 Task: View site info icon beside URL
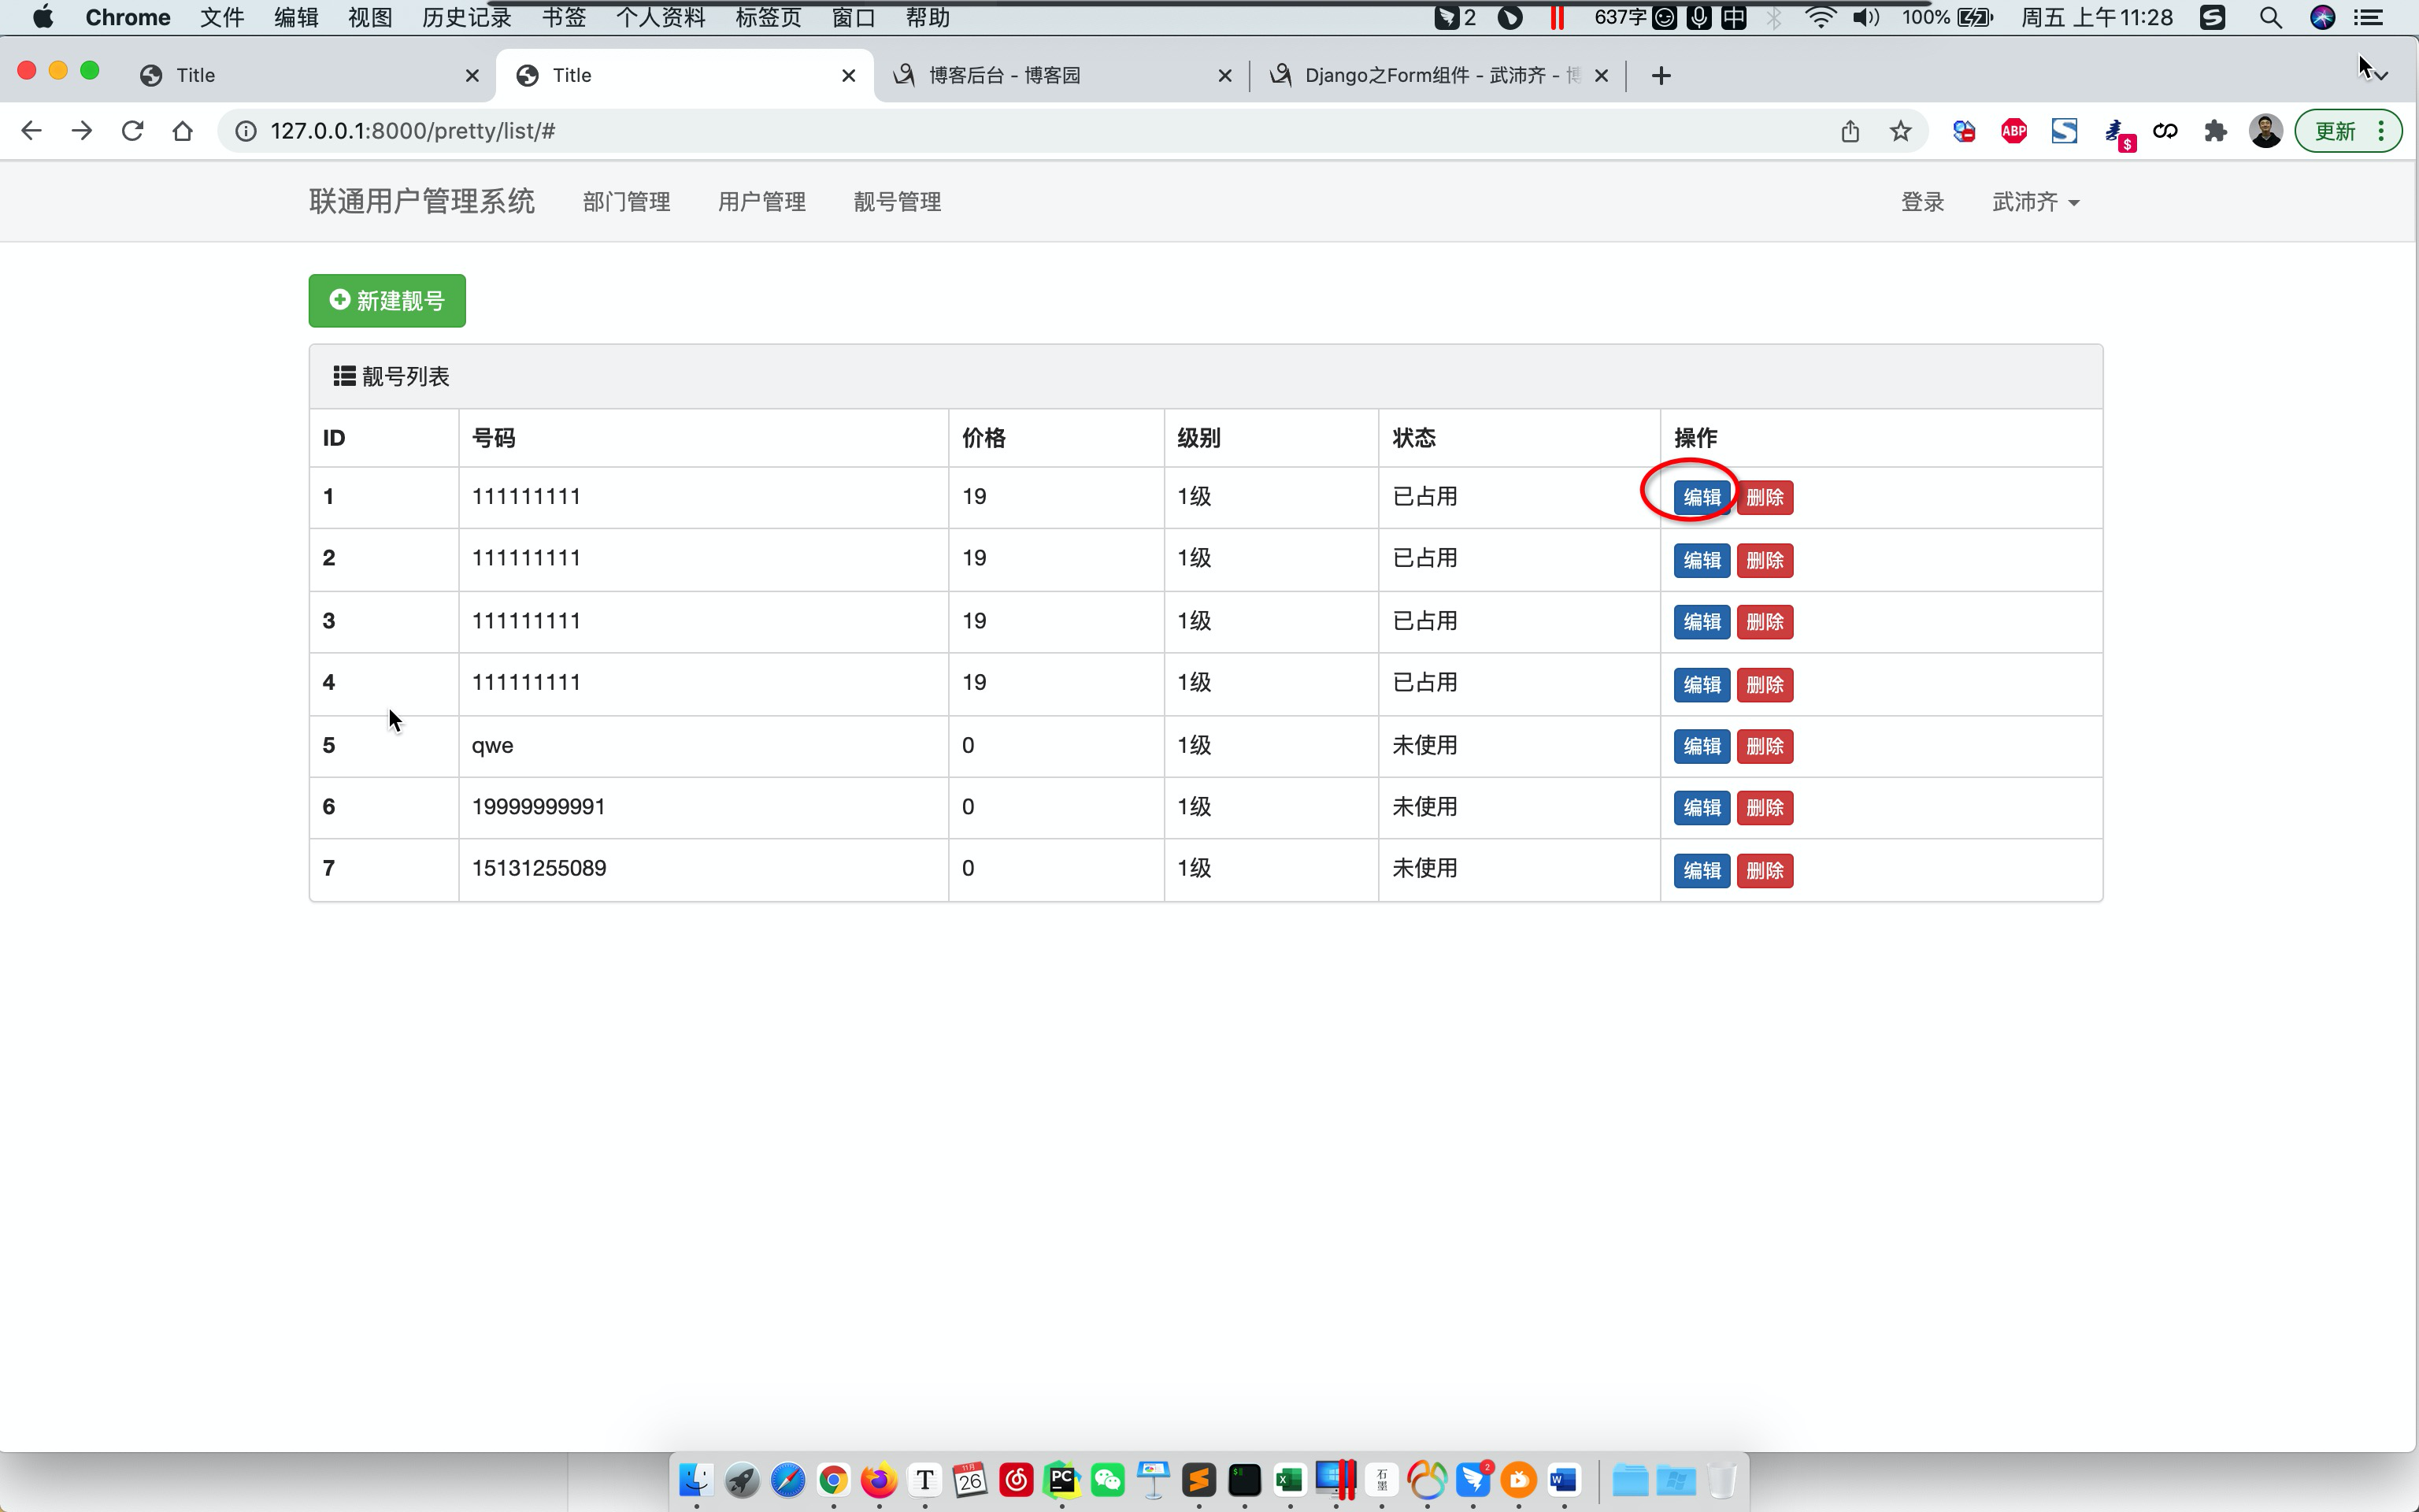[245, 131]
